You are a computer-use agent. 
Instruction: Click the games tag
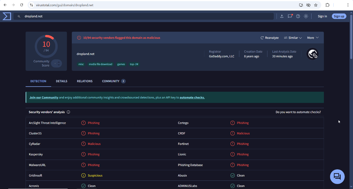(121, 64)
